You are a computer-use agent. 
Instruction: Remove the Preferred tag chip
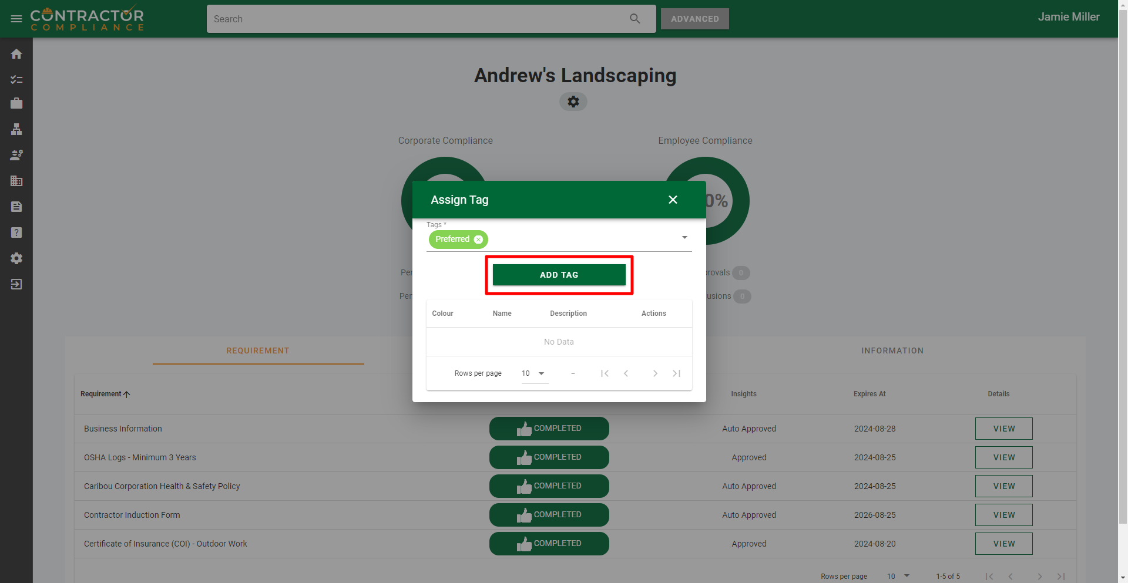coord(478,240)
